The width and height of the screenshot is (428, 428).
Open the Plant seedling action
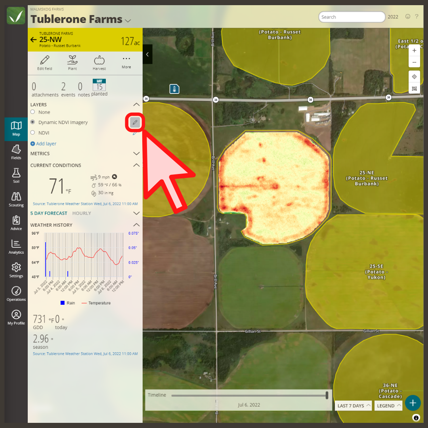pyautogui.click(x=73, y=63)
